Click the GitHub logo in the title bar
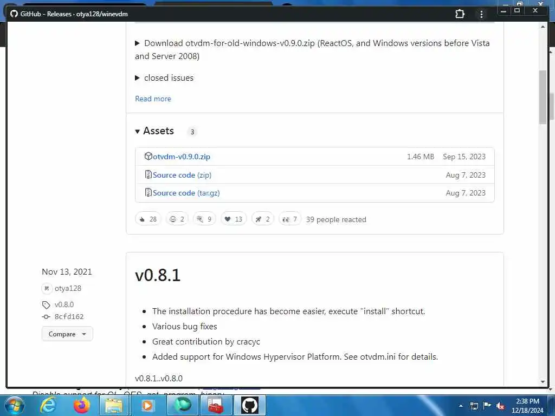 tap(14, 14)
